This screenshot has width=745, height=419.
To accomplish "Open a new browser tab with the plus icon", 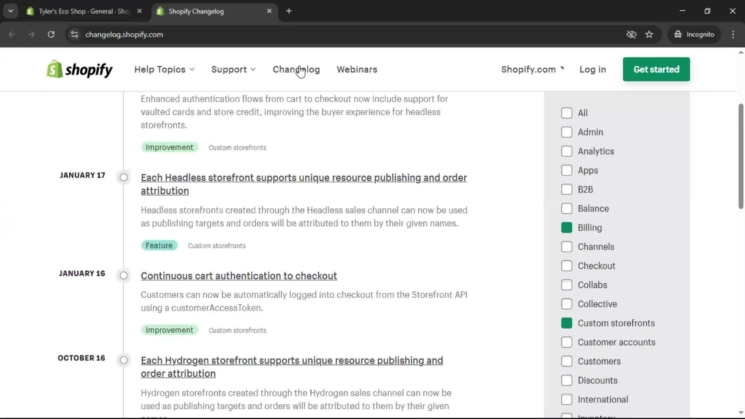I will click(289, 11).
